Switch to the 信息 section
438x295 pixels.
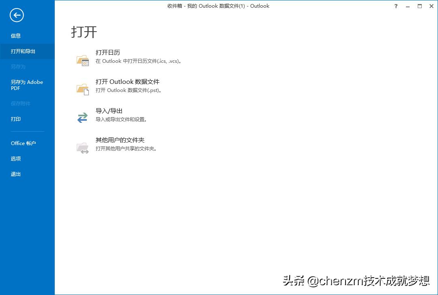click(15, 36)
